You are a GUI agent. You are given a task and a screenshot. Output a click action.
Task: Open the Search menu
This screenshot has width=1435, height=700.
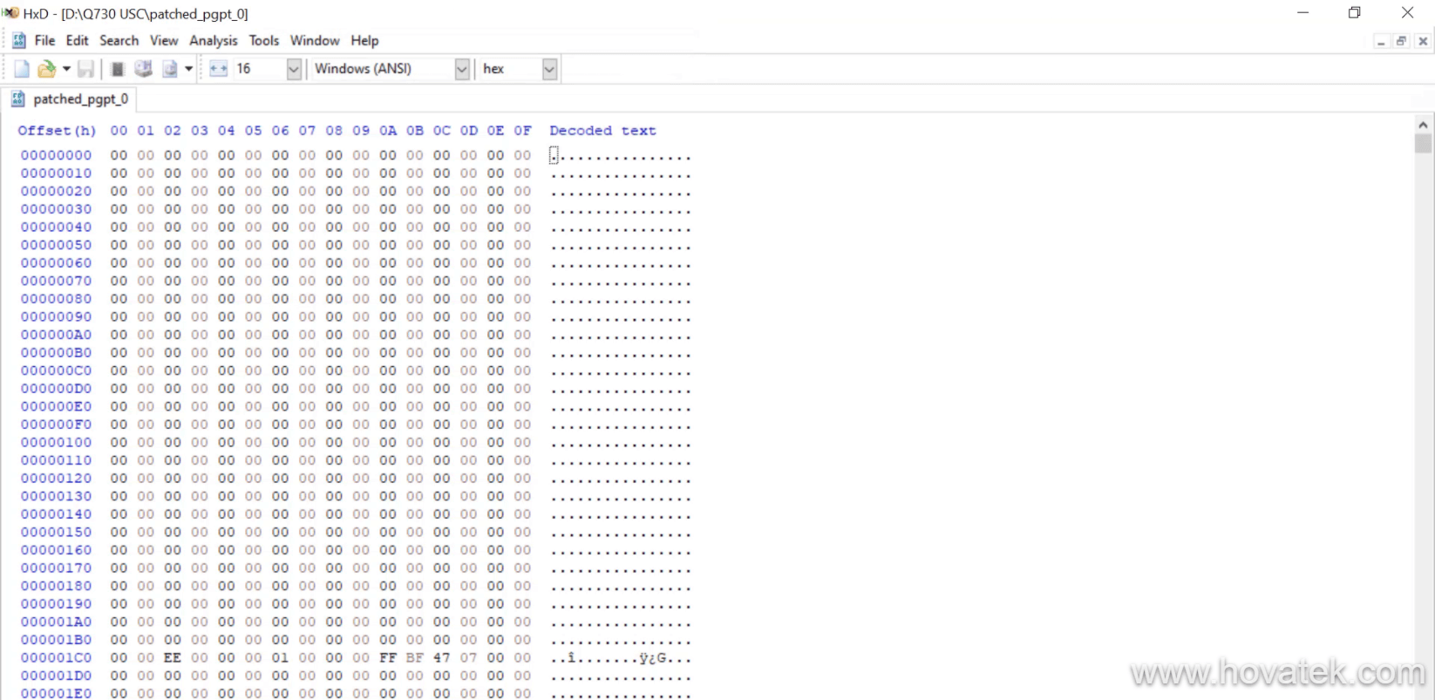(119, 41)
